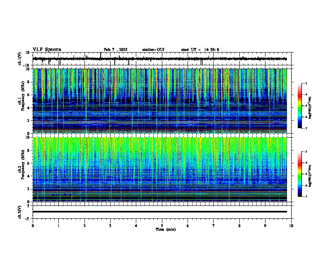This screenshot has width=328, height=253.
Task: Click time axis tick label "2"
Action: pos(84,226)
